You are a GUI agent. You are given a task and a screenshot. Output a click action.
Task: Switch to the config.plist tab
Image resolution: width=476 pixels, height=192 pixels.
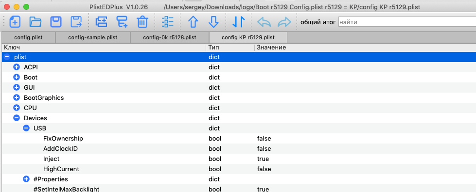coord(28,37)
